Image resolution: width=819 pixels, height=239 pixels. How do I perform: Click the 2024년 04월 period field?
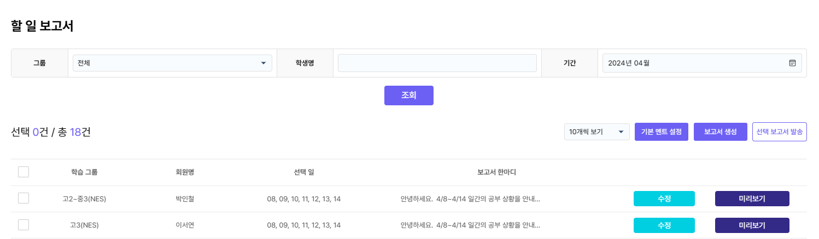[694, 63]
